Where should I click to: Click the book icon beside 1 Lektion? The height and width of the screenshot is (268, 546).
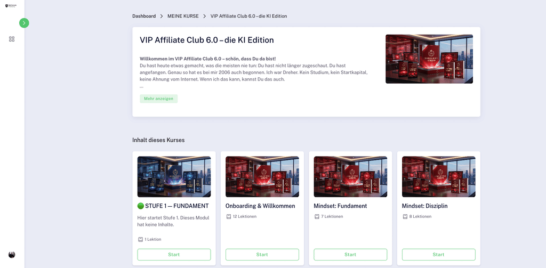[140, 239]
